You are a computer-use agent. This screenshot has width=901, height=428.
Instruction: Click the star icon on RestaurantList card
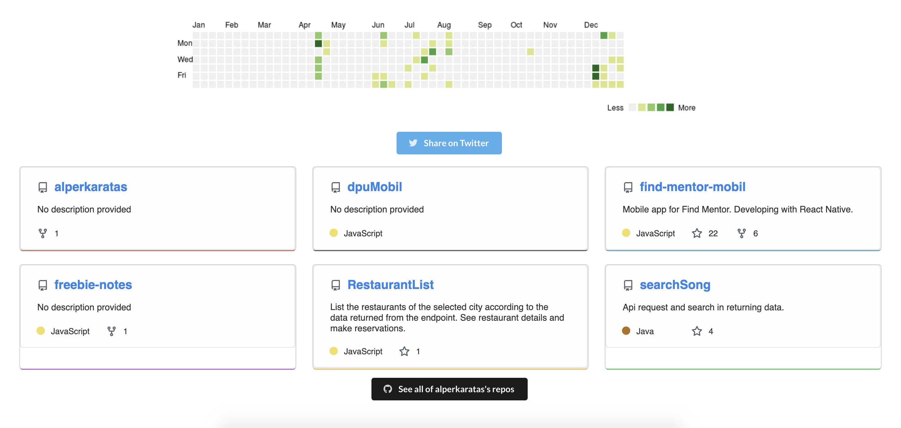point(404,351)
